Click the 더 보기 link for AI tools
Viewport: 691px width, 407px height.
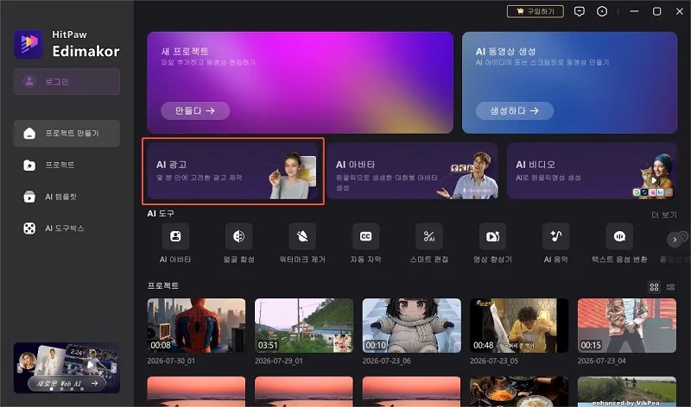pyautogui.click(x=663, y=215)
